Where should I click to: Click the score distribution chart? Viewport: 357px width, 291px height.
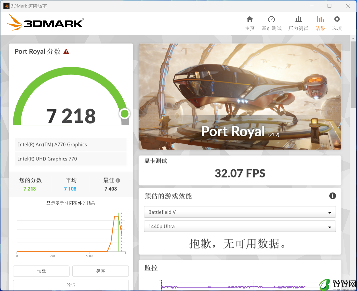tap(71, 235)
